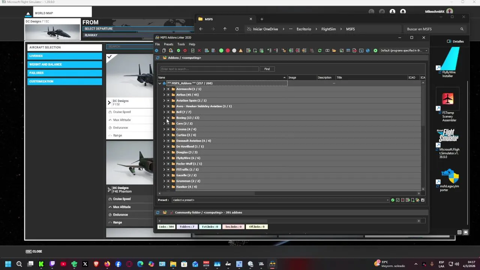Select the MSFS tab in File Explorer
The image size is (480, 270).
225,19
